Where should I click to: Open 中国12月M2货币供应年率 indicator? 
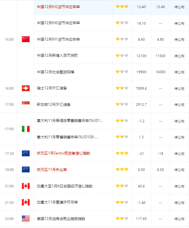point(58,7)
